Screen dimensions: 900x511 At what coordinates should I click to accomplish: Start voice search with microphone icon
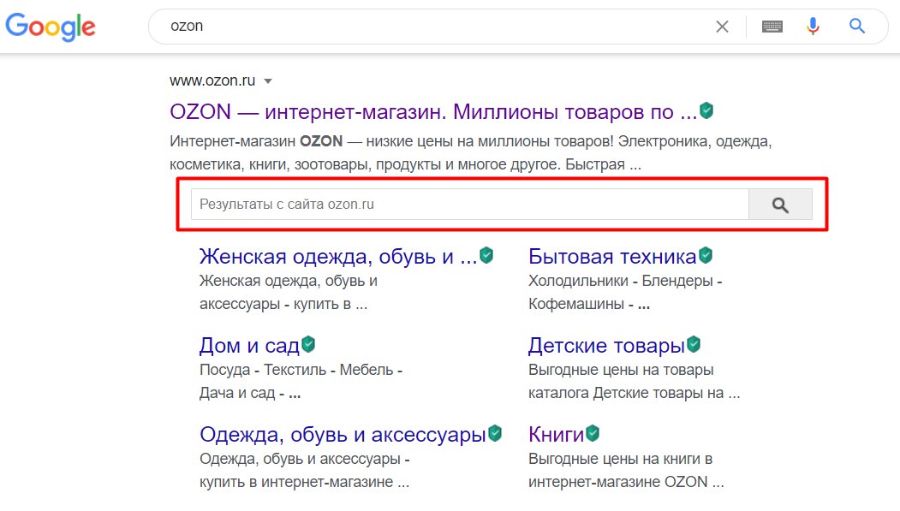tap(813, 26)
